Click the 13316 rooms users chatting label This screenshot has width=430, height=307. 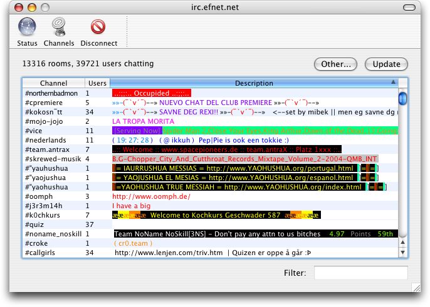click(88, 64)
